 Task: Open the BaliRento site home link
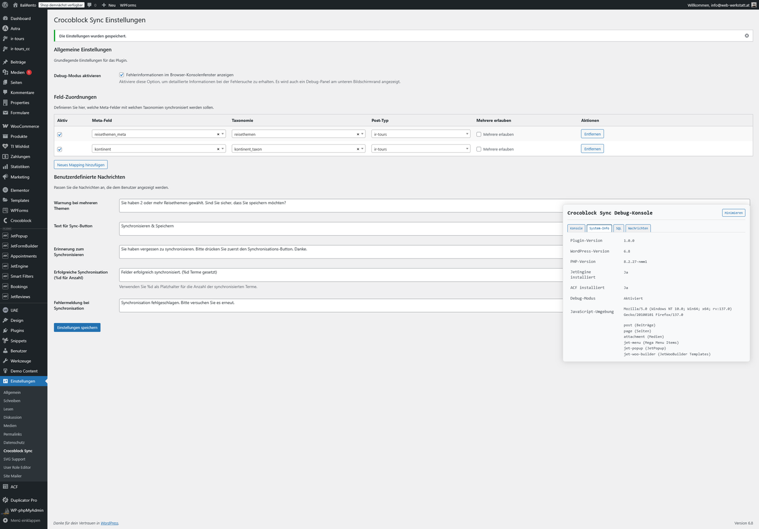pyautogui.click(x=24, y=4)
